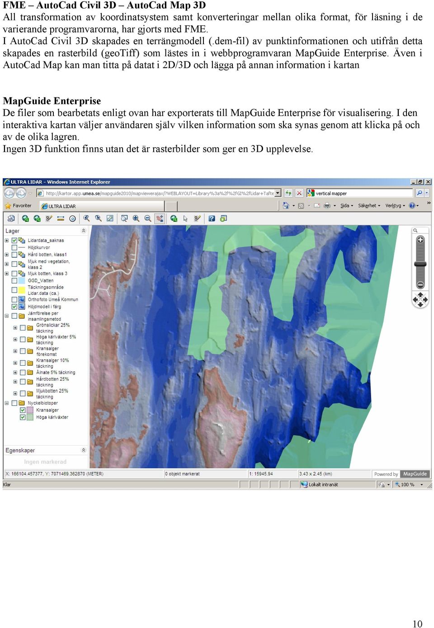Viewport: 434px width, 628px height.
Task: Click the yellow Favoriter star icon
Action: tap(8, 206)
